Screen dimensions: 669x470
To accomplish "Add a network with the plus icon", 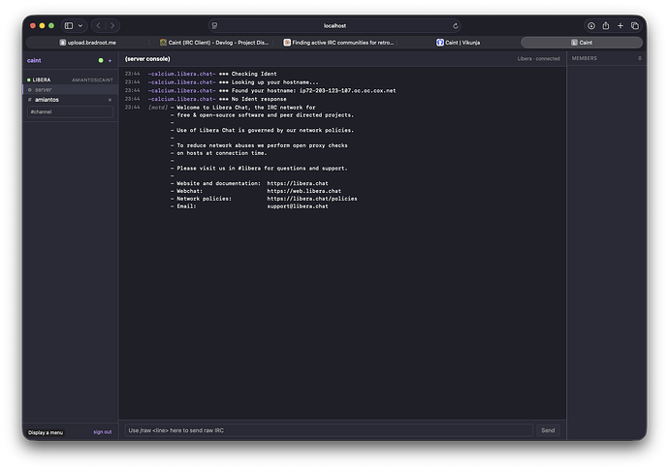I will (x=111, y=60).
